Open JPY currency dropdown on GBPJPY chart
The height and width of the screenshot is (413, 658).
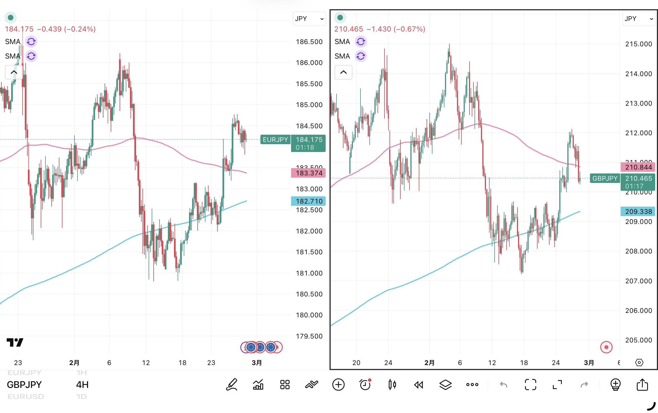tap(638, 19)
